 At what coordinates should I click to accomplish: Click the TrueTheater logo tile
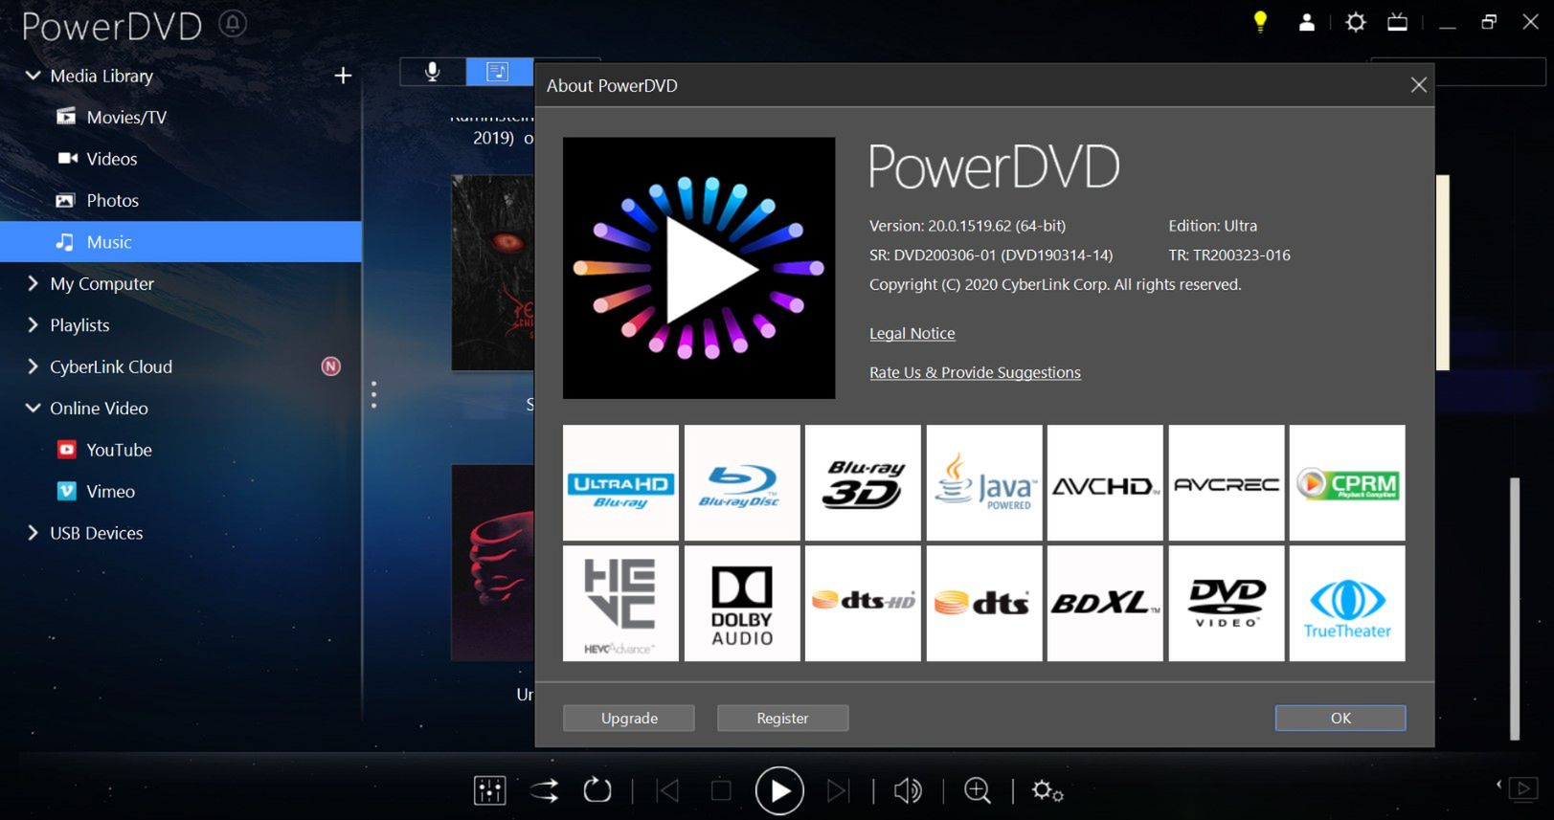[x=1347, y=604]
